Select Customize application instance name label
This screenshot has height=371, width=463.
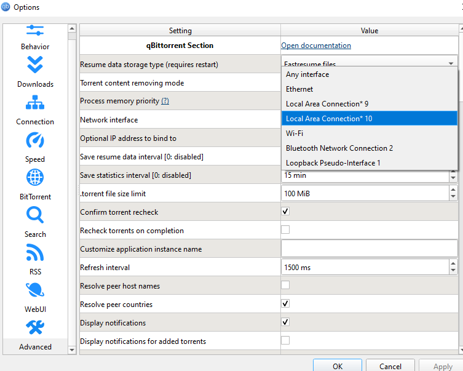141,249
